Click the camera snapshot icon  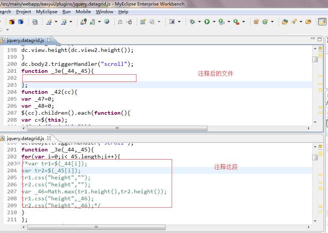[x=172, y=22]
